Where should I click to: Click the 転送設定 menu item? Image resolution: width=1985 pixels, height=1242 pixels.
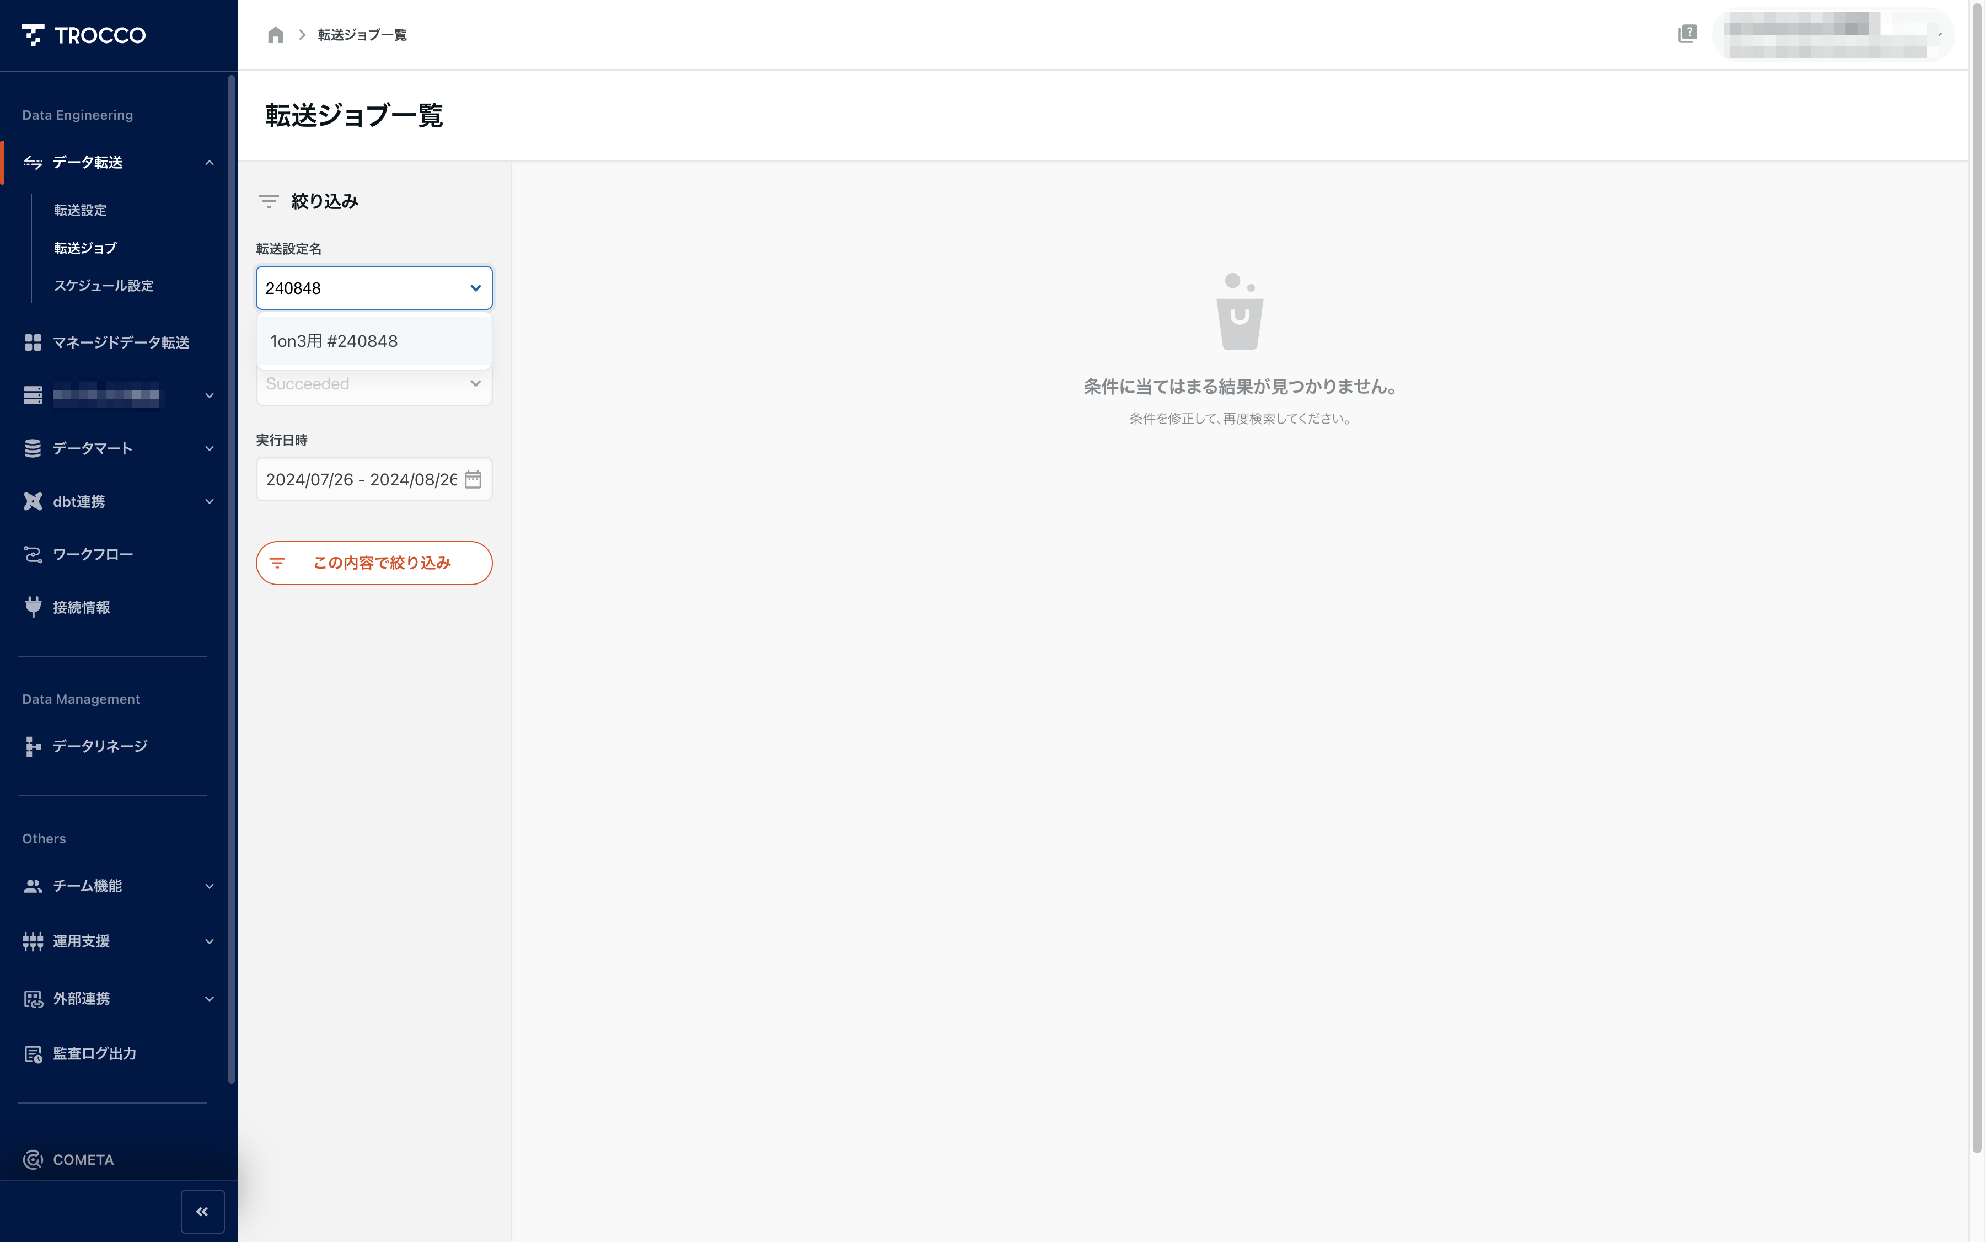point(82,210)
